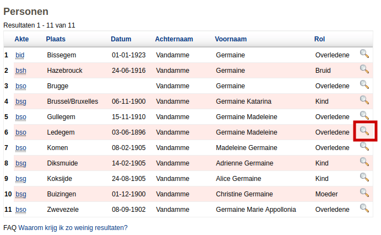Sort by the Datum column header
Viewport: 381px width, 235px height.
pos(121,39)
